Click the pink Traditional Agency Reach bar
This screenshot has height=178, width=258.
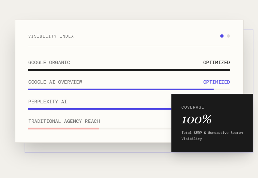[x=63, y=129]
